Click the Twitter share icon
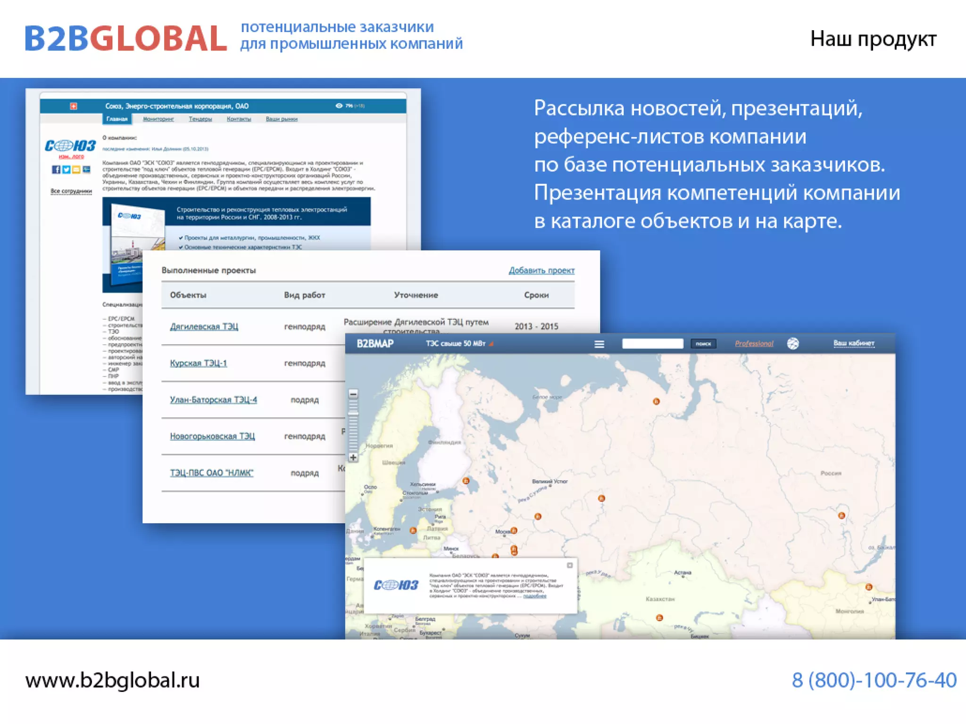This screenshot has height=724, width=966. click(x=66, y=169)
